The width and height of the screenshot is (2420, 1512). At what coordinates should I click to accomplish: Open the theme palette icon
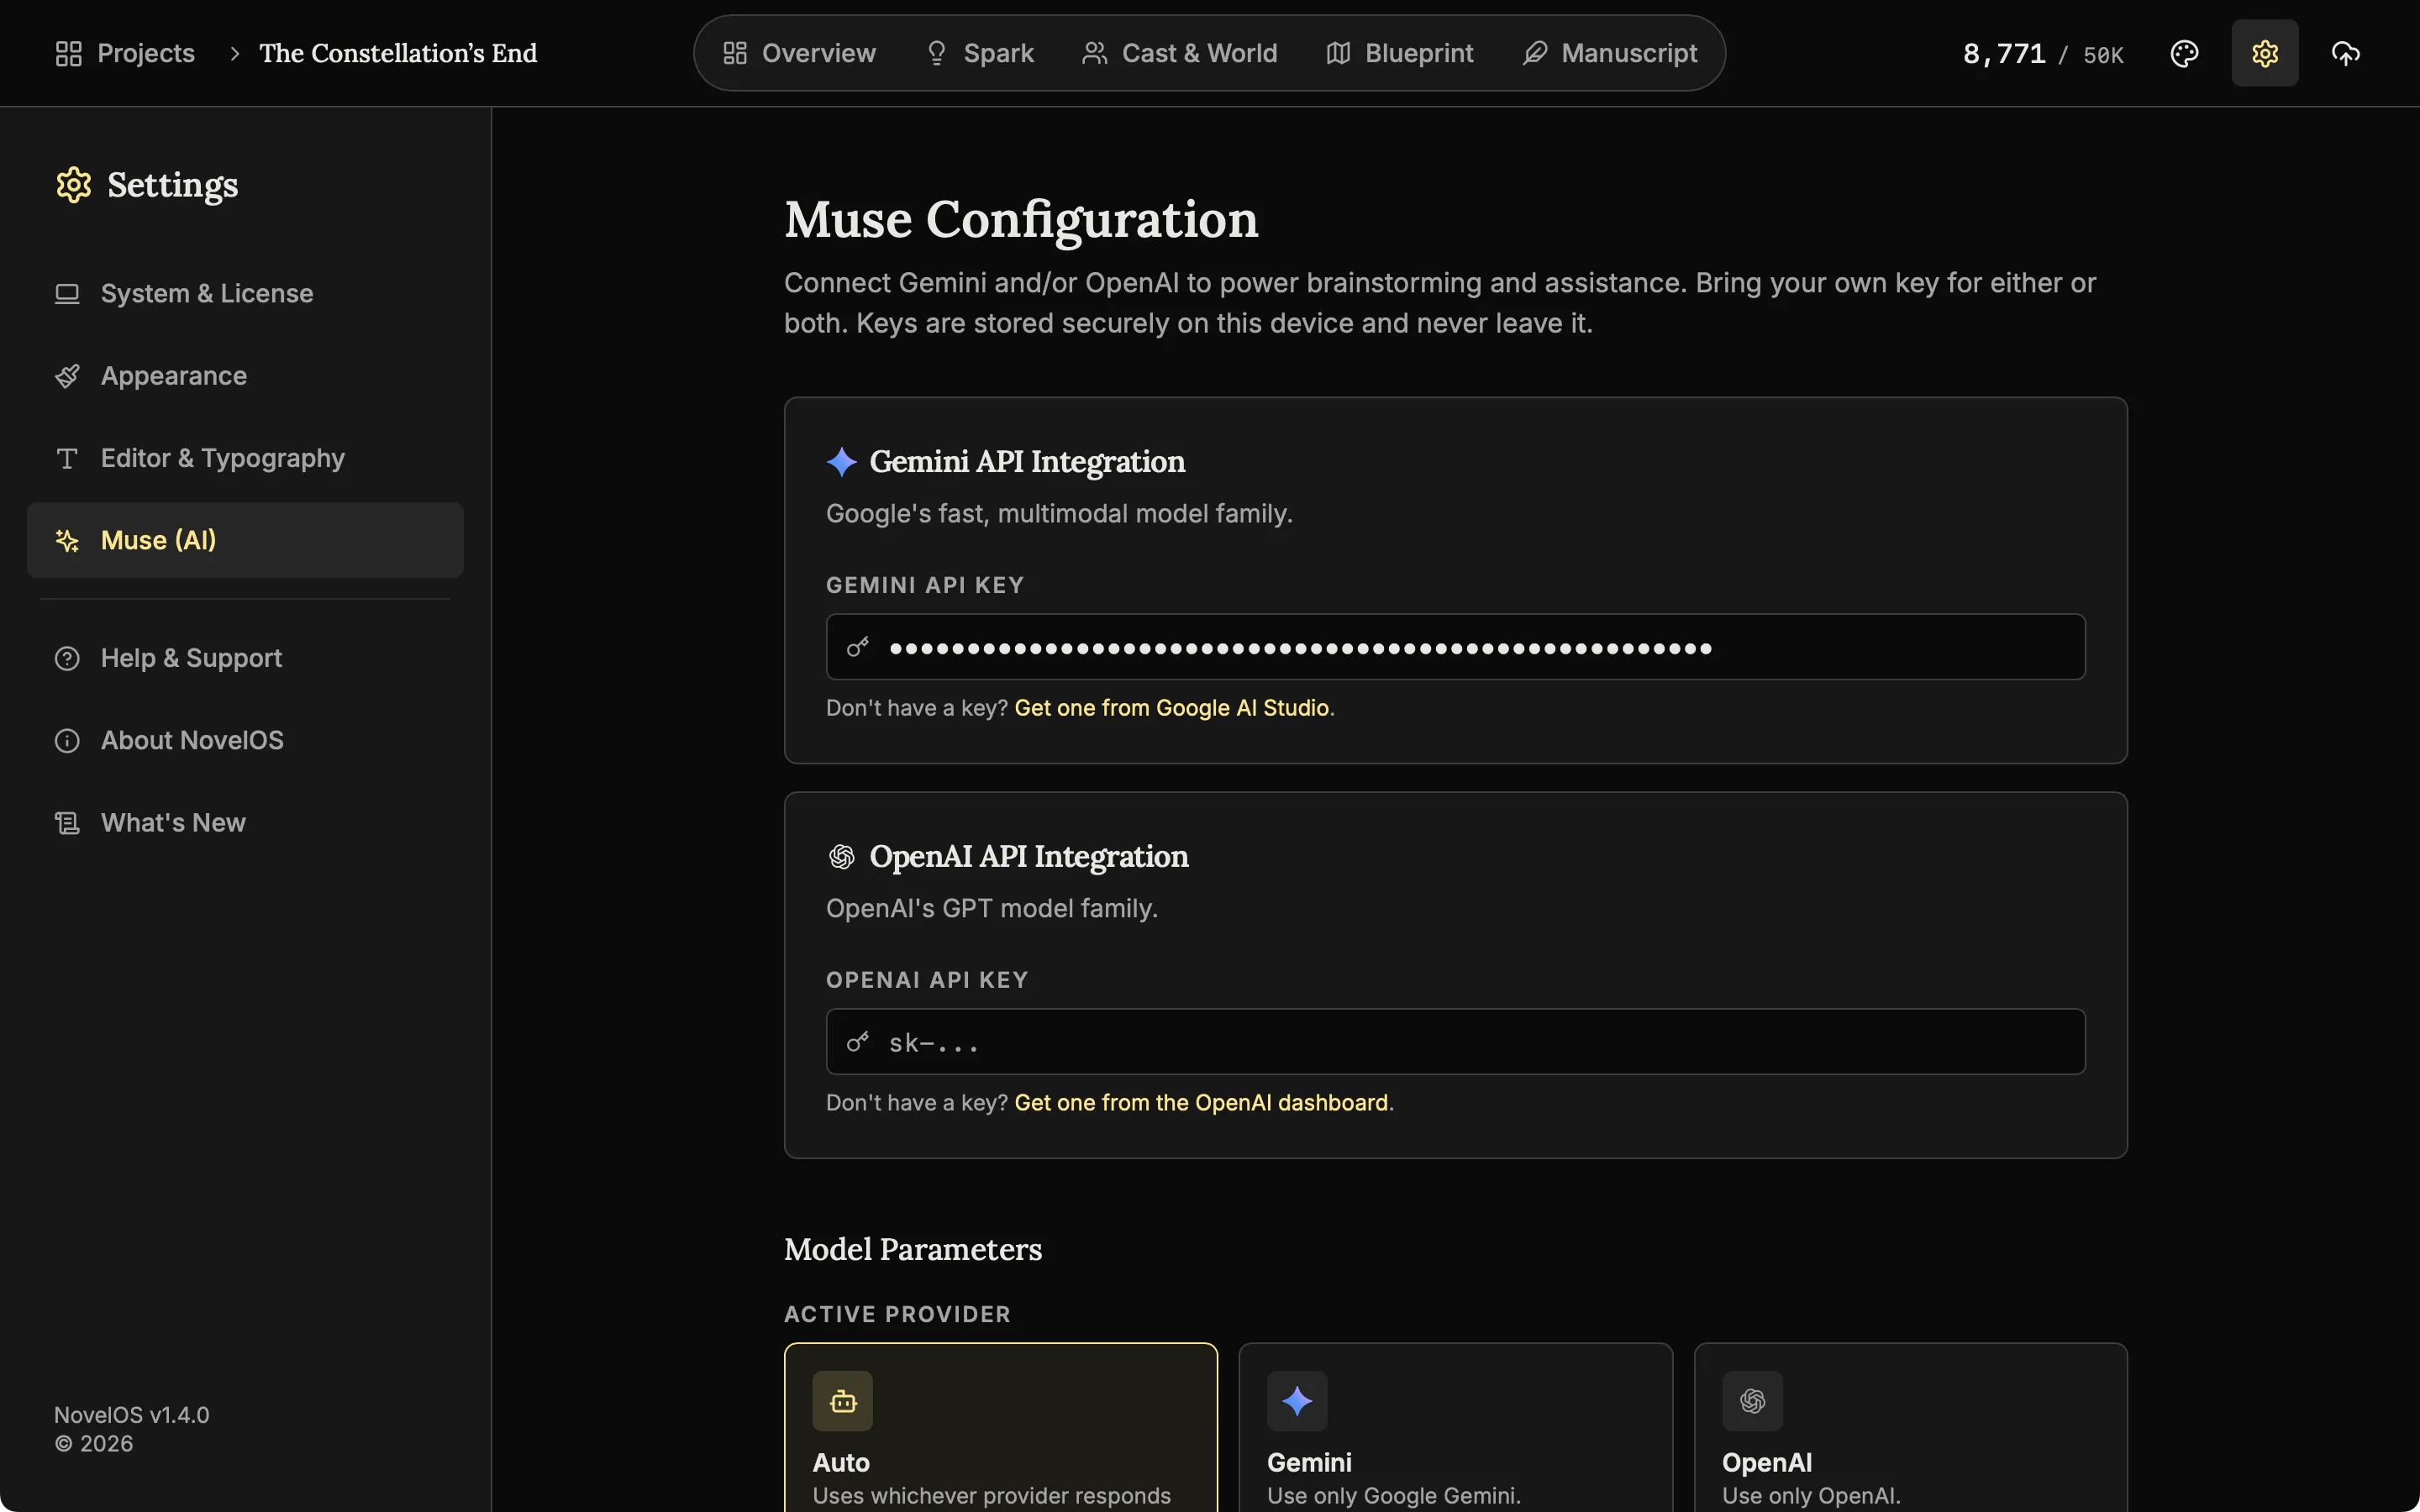tap(2184, 53)
